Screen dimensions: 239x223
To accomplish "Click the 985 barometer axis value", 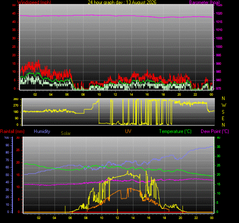I will pyautogui.click(x=218, y=72).
